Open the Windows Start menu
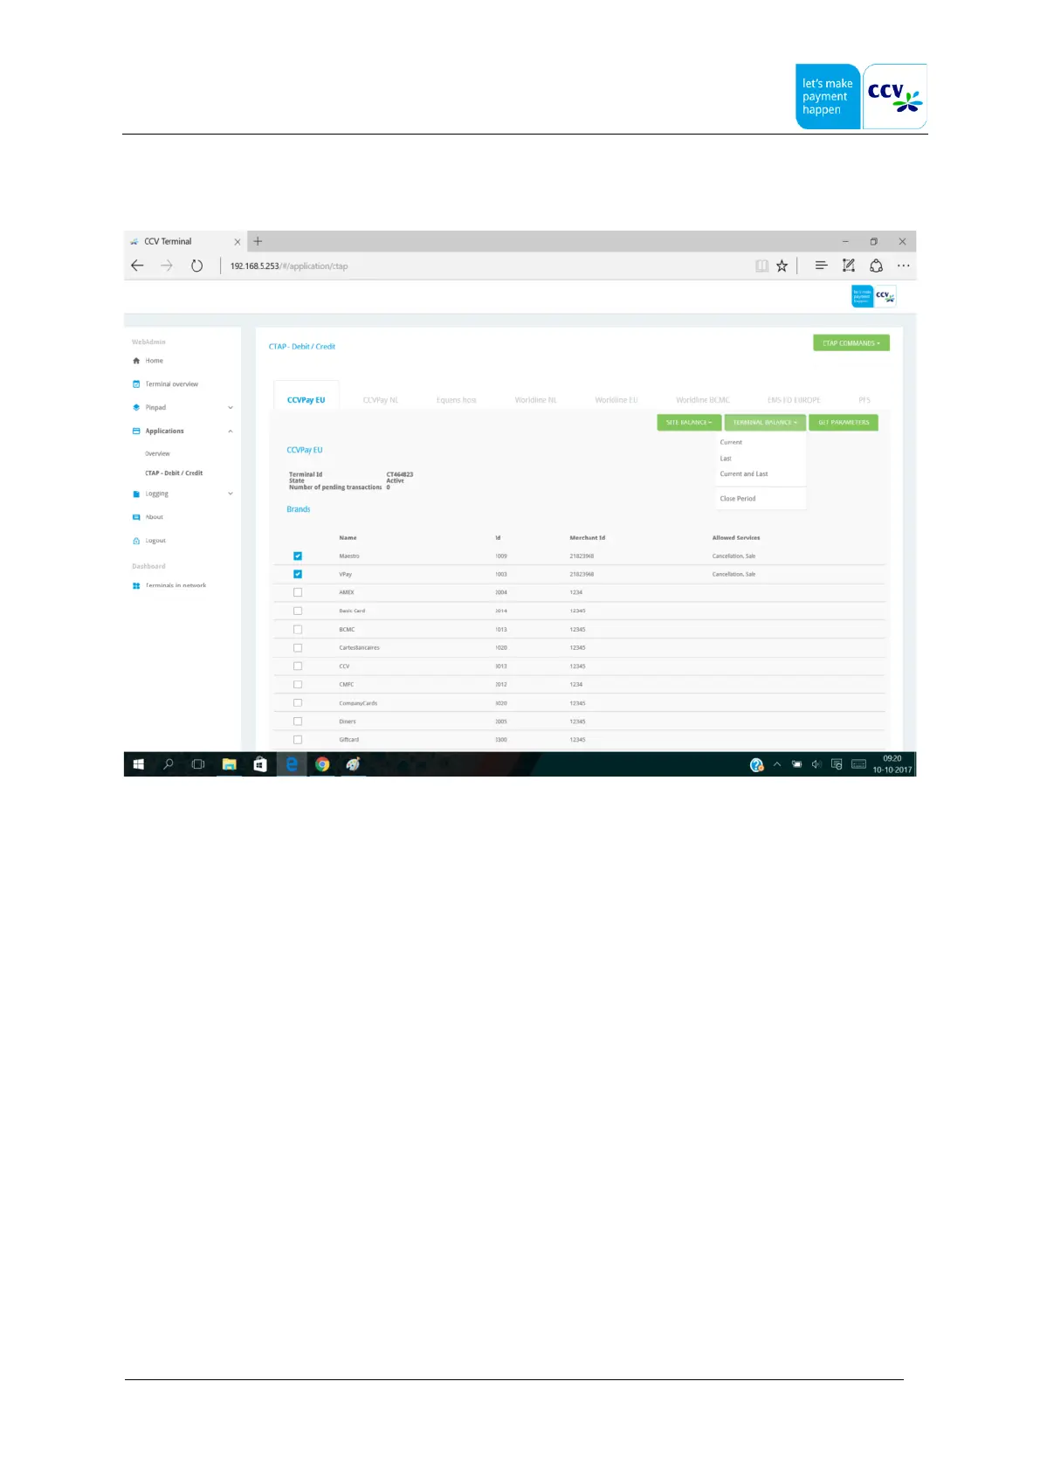The image size is (1040, 1471). (138, 764)
